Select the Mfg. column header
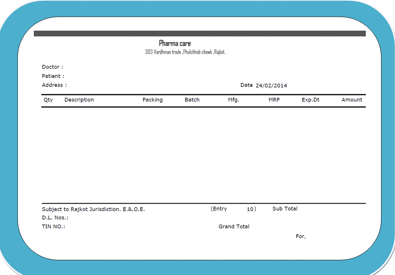Screen dimensions: 395x275 [234, 100]
